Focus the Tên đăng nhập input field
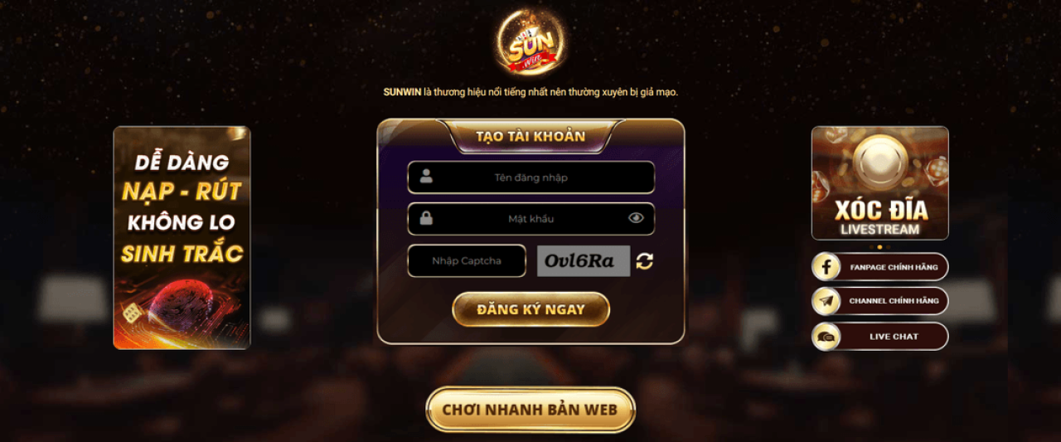 531,177
